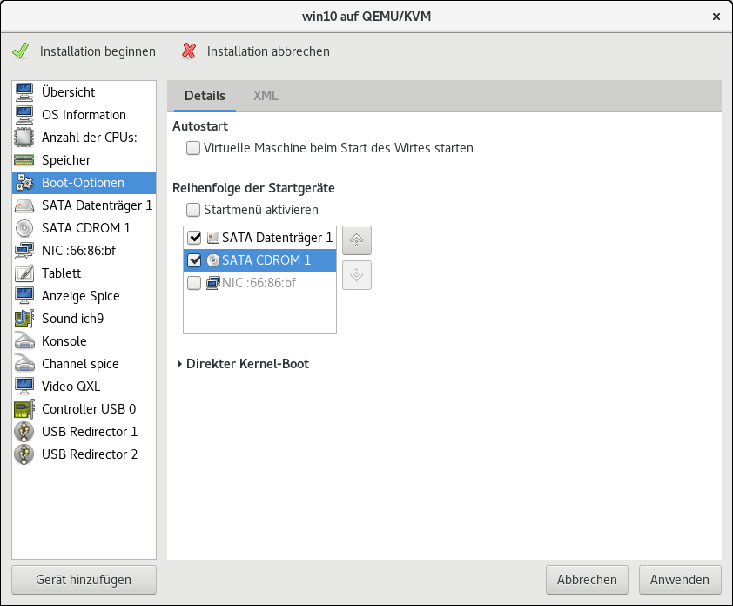Select the Channel spice icon

[x=24, y=364]
